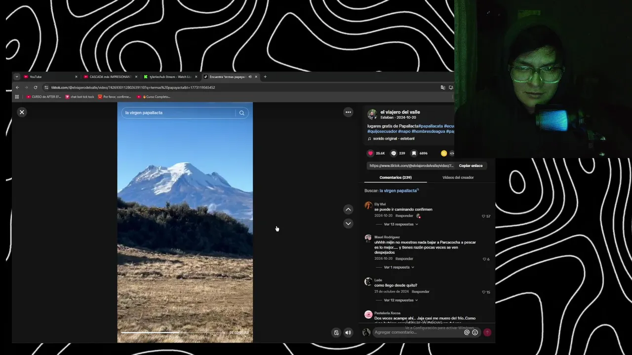The height and width of the screenshot is (355, 632).
Task: Open Pastelería Xocoa commenter name
Action: coord(387,313)
